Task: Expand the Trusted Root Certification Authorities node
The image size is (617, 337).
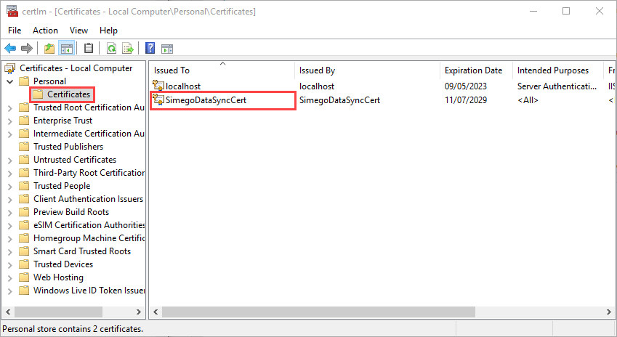Action: click(x=10, y=108)
